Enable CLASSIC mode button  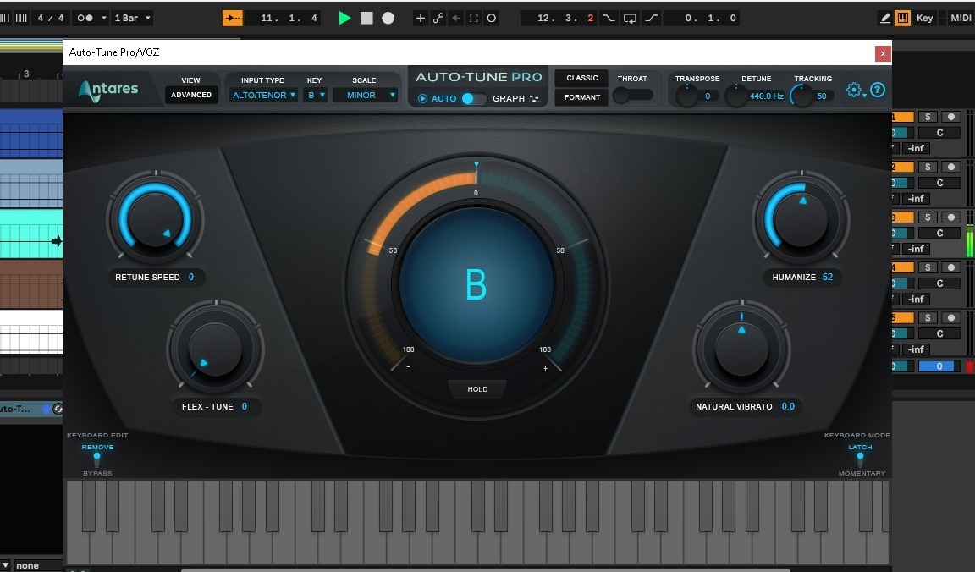pos(582,78)
